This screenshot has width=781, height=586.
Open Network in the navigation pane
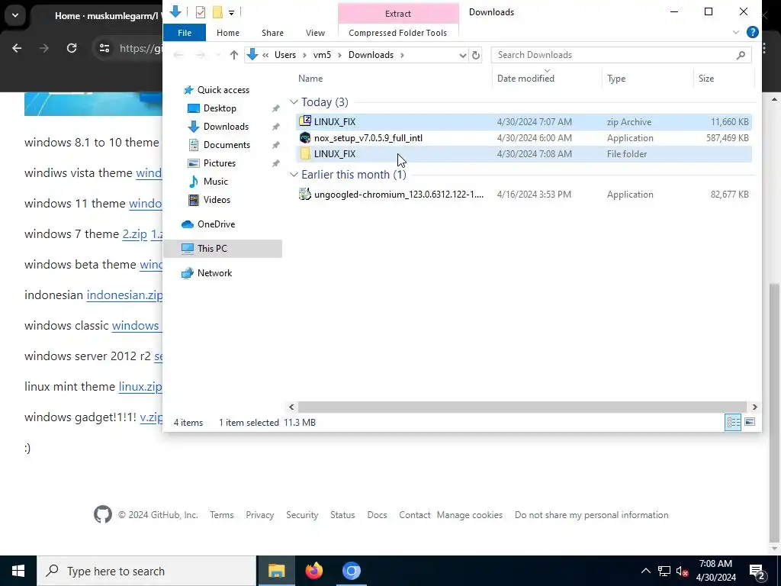[214, 273]
